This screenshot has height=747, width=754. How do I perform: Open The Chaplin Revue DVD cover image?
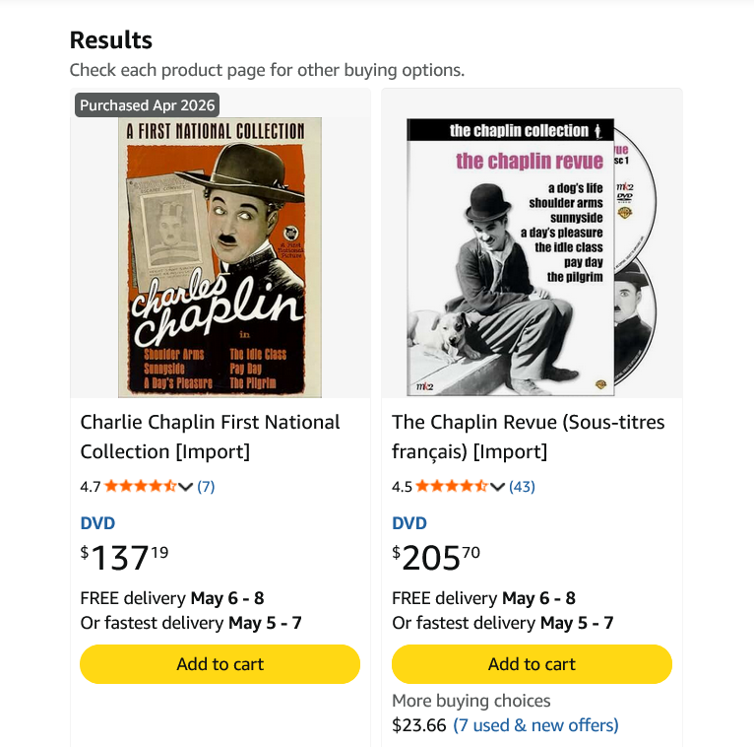[532, 256]
